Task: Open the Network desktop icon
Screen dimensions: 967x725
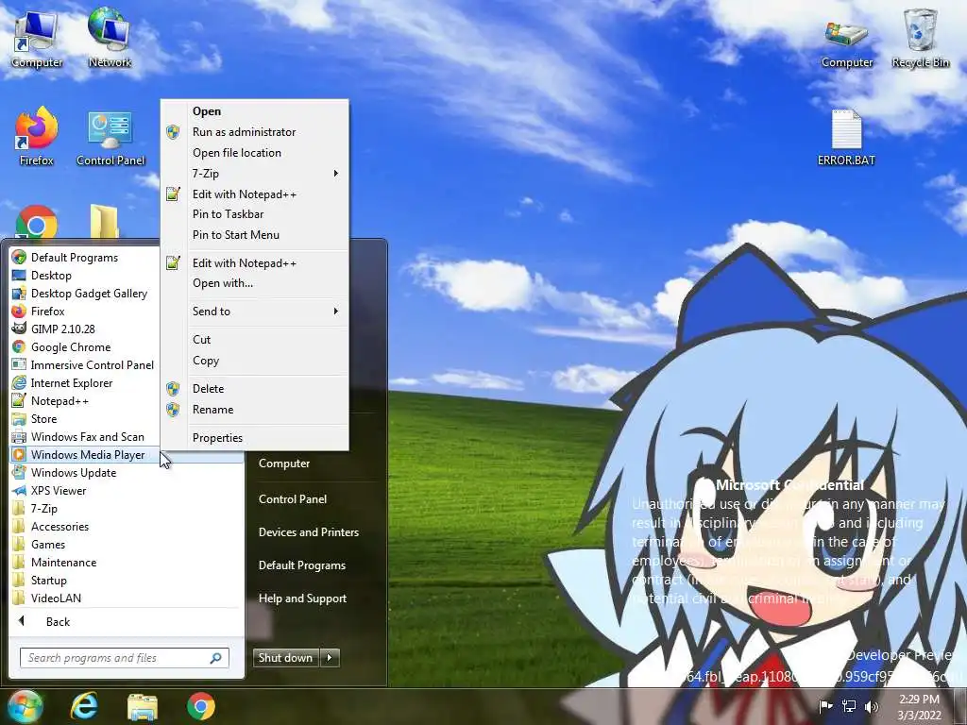Action: [110, 38]
